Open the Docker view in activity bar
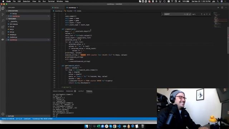Screen dimensions: 229x129 pos(3,39)
